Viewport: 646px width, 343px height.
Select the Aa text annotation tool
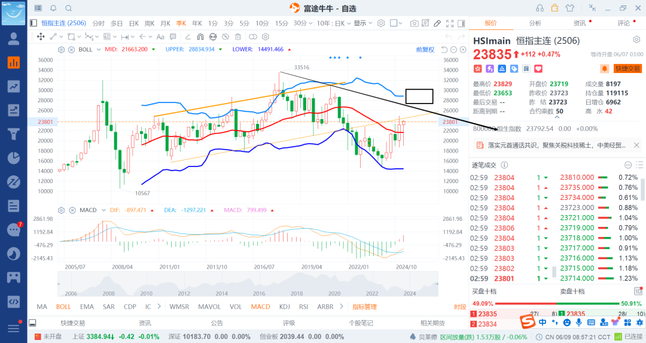coord(160,37)
